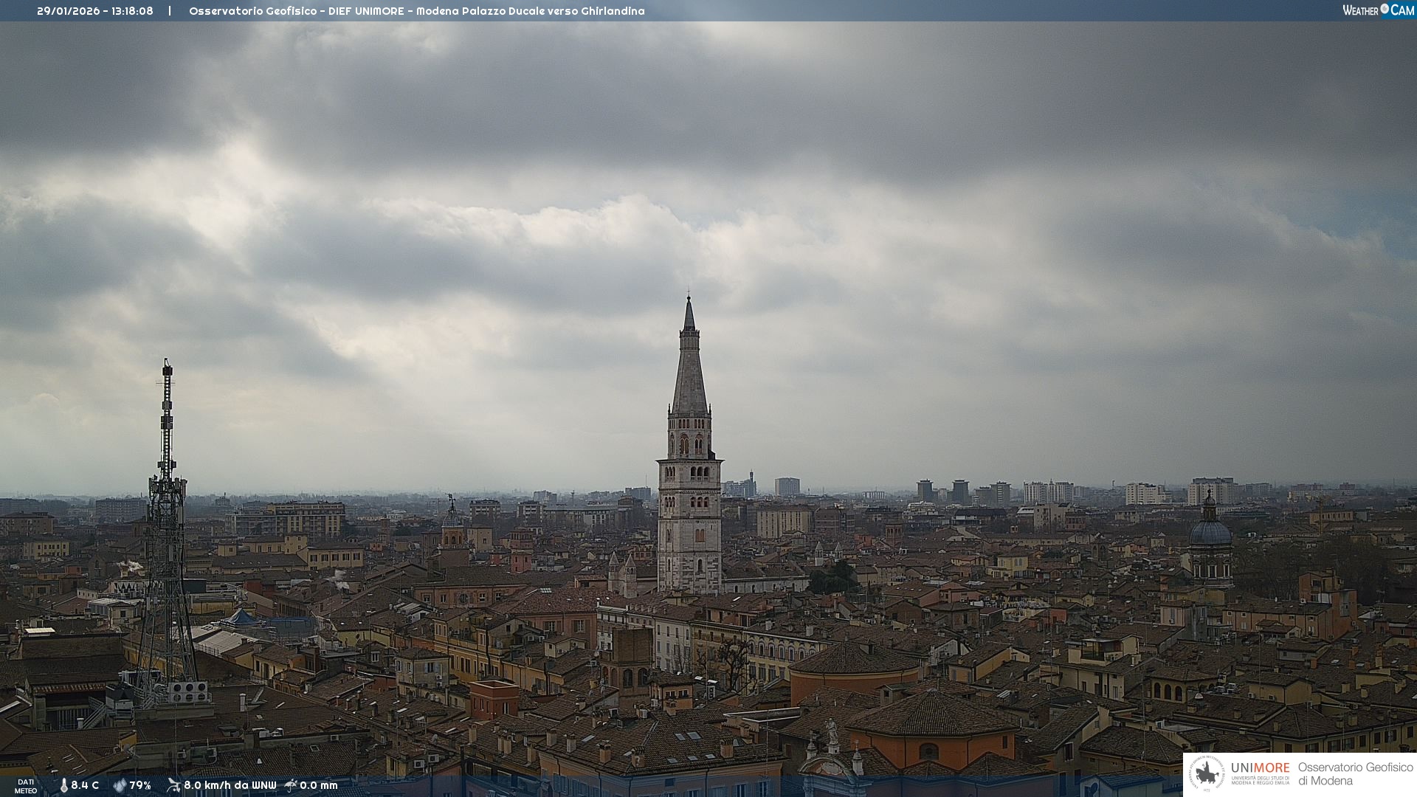This screenshot has height=797, width=1417.
Task: Click the WeatherCam logo text
Action: [1361, 10]
